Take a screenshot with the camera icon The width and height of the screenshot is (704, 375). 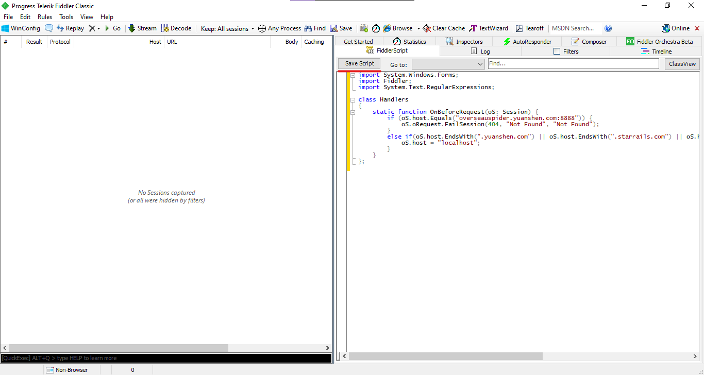[364, 28]
